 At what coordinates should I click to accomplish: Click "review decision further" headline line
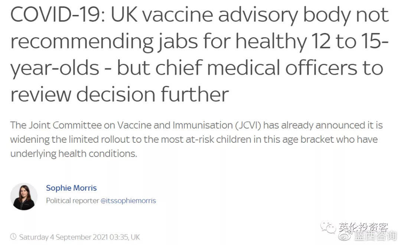[120, 94]
